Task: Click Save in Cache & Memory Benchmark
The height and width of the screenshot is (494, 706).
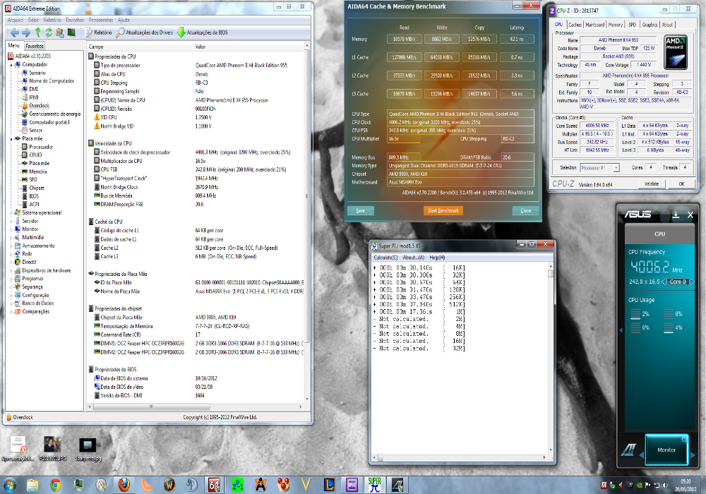Action: coord(361,210)
